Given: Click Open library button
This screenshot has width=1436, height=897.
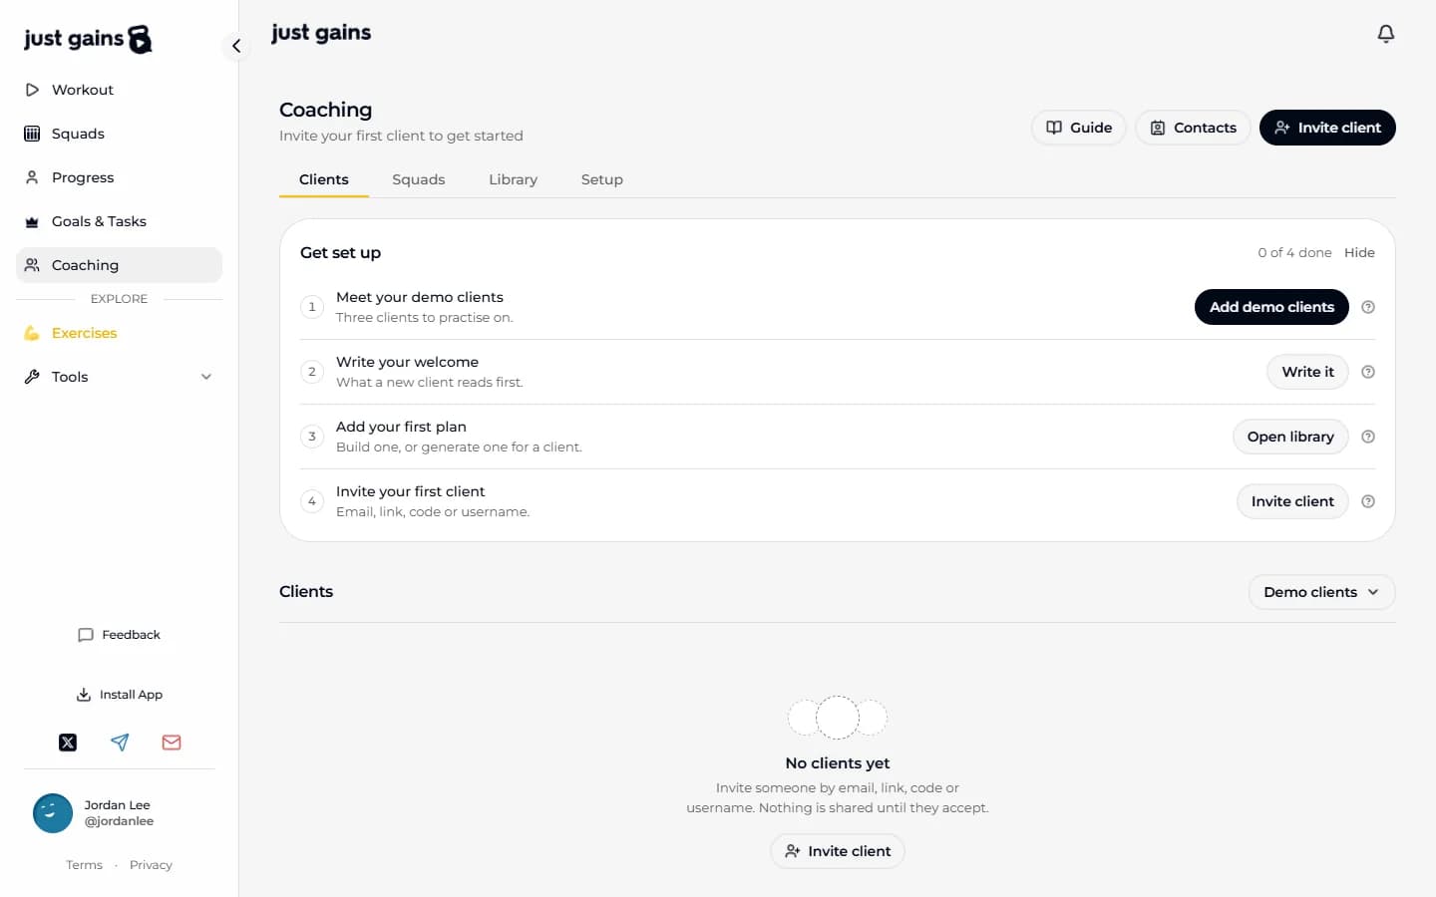Looking at the screenshot, I should (x=1290, y=437).
